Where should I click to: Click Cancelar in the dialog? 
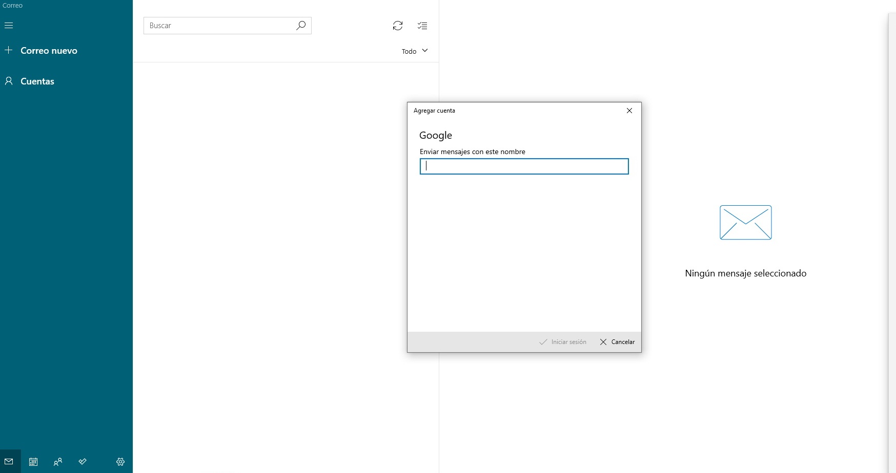(617, 342)
